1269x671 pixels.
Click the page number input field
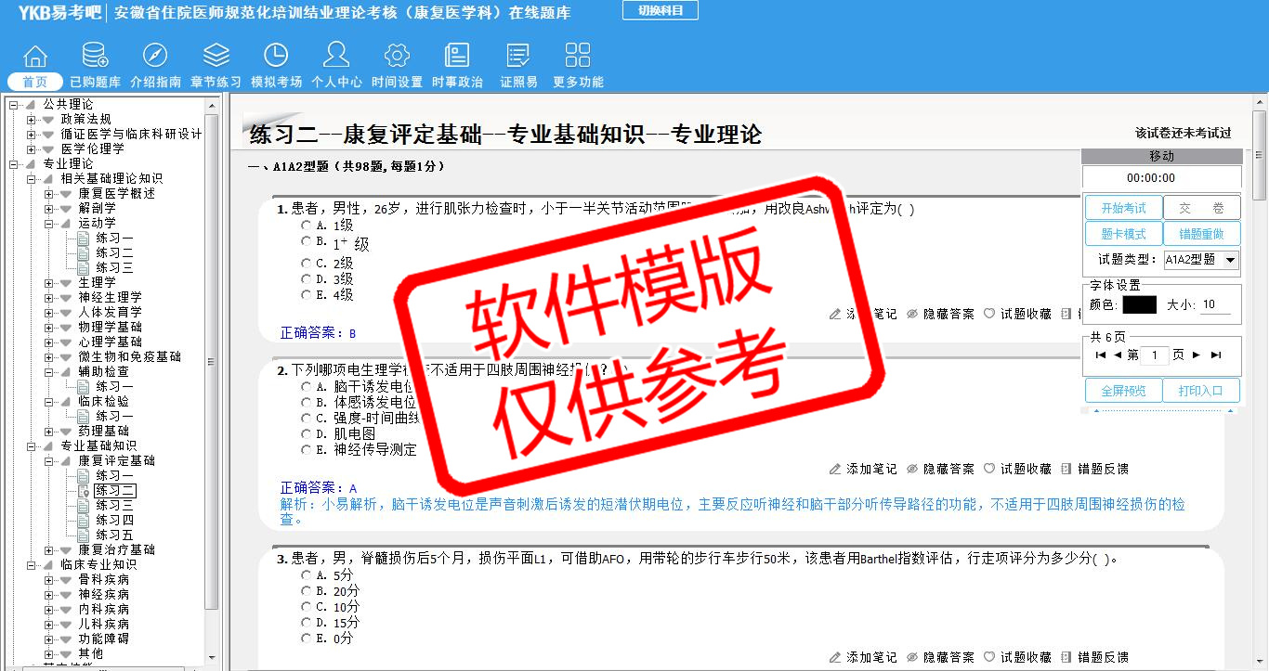[x=1155, y=355]
